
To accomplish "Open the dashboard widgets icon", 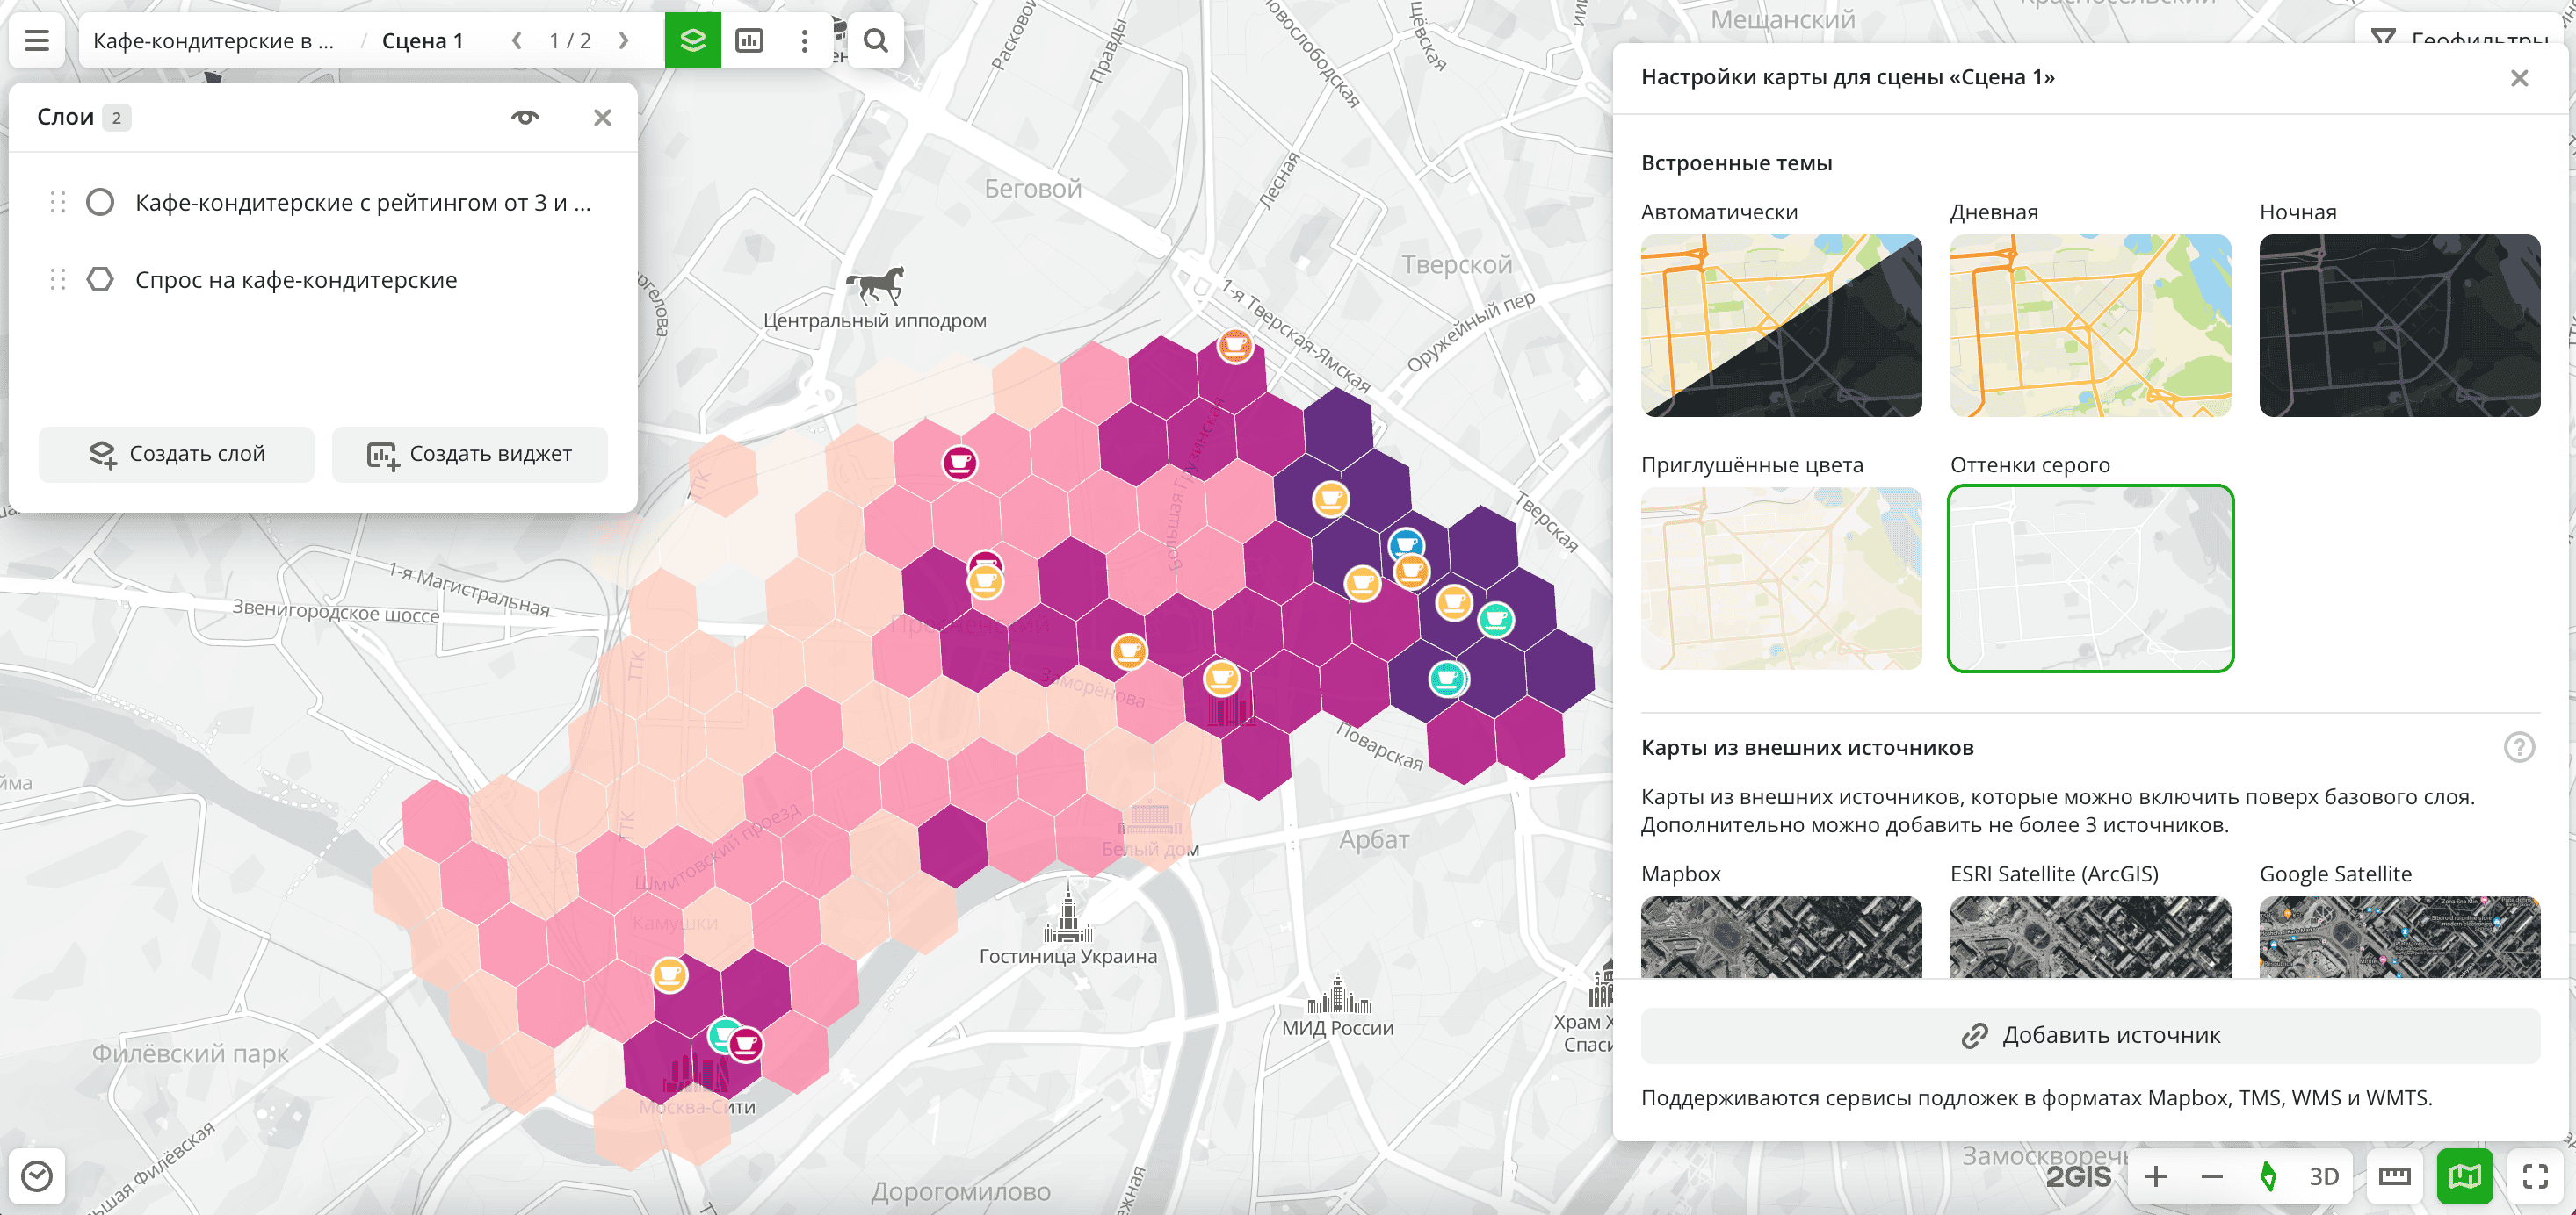I will [749, 41].
